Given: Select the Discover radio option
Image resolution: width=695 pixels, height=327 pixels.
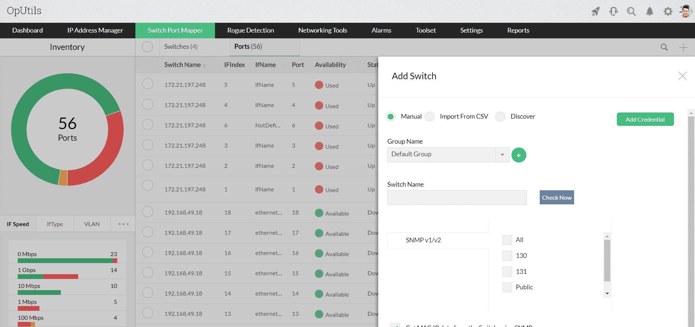Looking at the screenshot, I should pyautogui.click(x=500, y=116).
